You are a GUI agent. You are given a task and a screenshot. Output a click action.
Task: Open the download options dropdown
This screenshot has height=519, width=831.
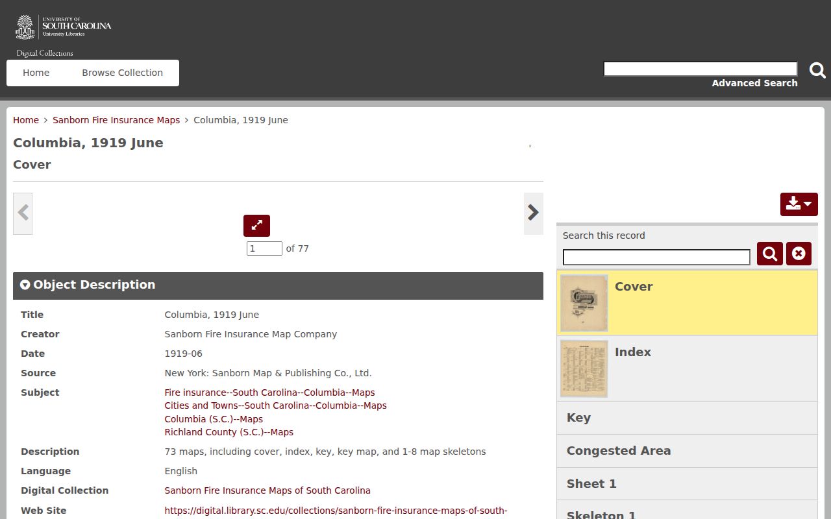799,204
